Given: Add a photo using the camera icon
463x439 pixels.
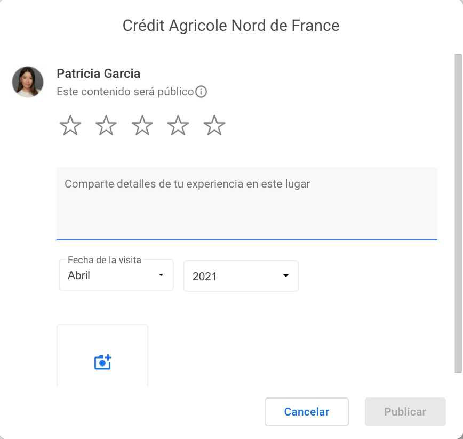Looking at the screenshot, I should pos(102,362).
